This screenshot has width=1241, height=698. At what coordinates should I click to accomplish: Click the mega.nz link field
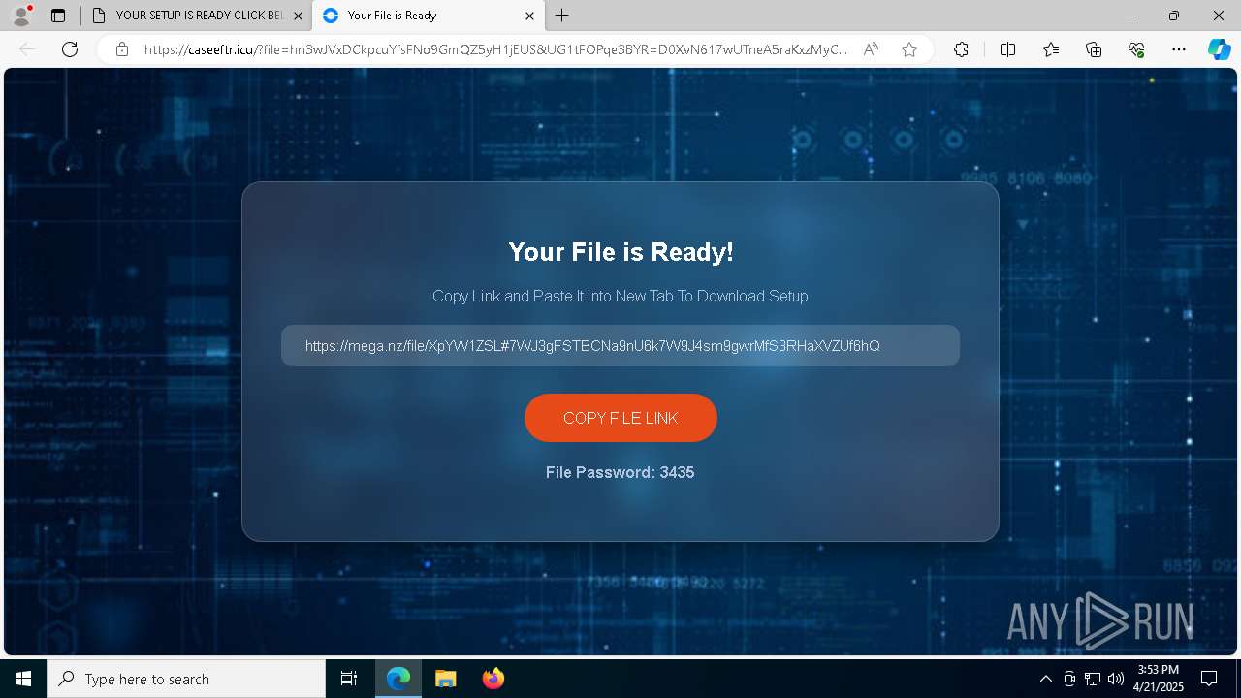(620, 345)
